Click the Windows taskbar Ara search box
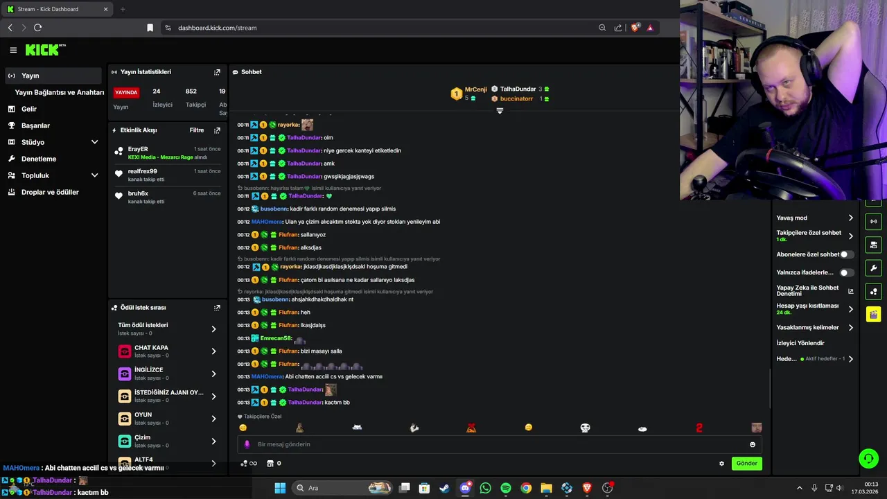The width and height of the screenshot is (887, 499). click(343, 488)
